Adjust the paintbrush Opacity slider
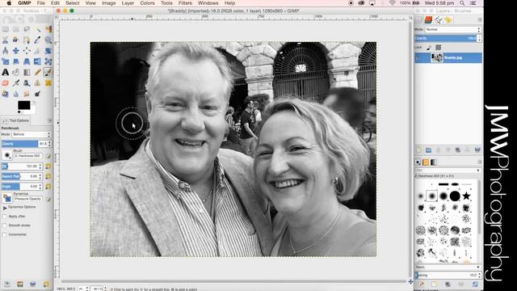The width and height of the screenshot is (517, 291). [x=26, y=144]
